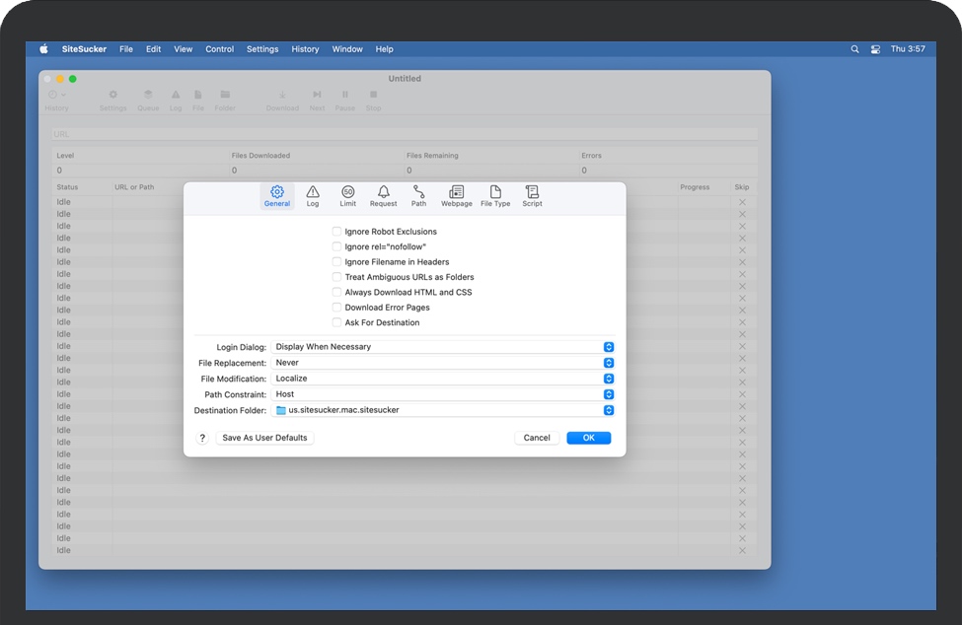Open the Path Constraint dropdown
The height and width of the screenshot is (625, 962).
609,394
